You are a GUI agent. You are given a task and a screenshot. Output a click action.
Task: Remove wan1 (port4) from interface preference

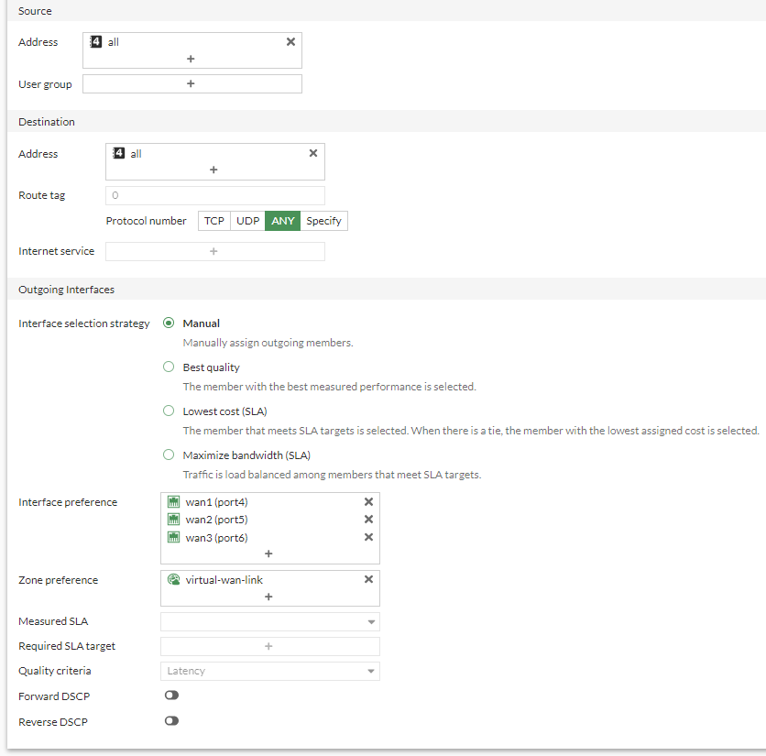[x=368, y=502]
